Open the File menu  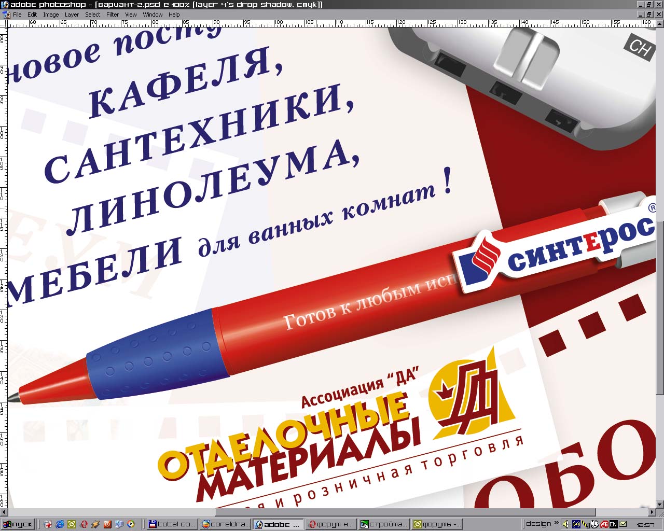pyautogui.click(x=17, y=15)
